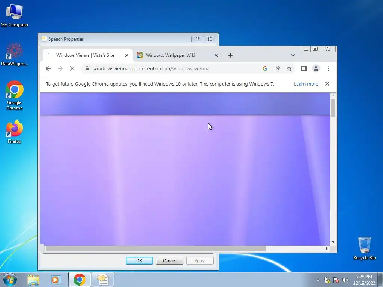Click the Show desktop button
Viewport: 383px width, 287px height.
pos(380,280)
